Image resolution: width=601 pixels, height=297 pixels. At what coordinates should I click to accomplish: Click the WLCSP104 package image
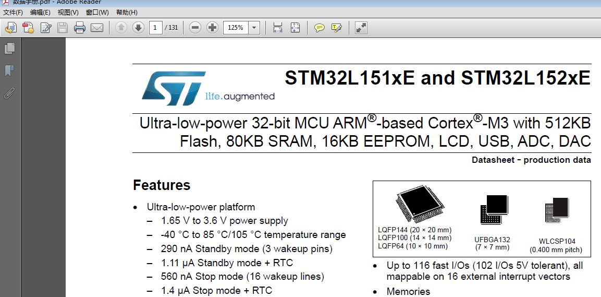[557, 210]
